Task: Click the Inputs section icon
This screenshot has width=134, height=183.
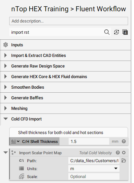Action: 6,45
